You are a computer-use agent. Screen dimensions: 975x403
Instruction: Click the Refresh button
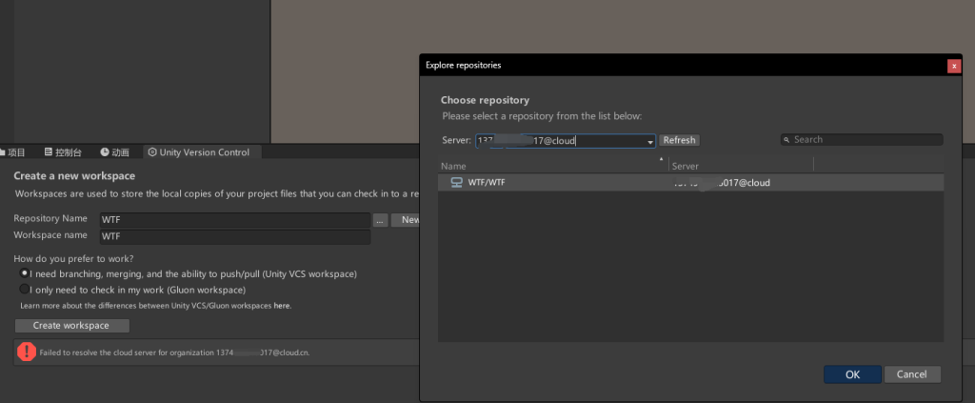[679, 140]
